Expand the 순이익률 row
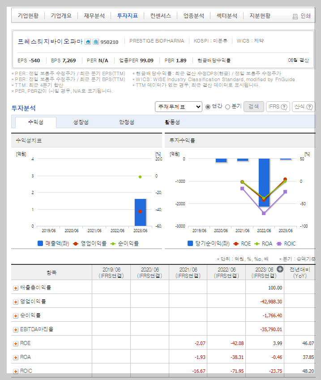This screenshot has height=380, width=321. click(16, 316)
